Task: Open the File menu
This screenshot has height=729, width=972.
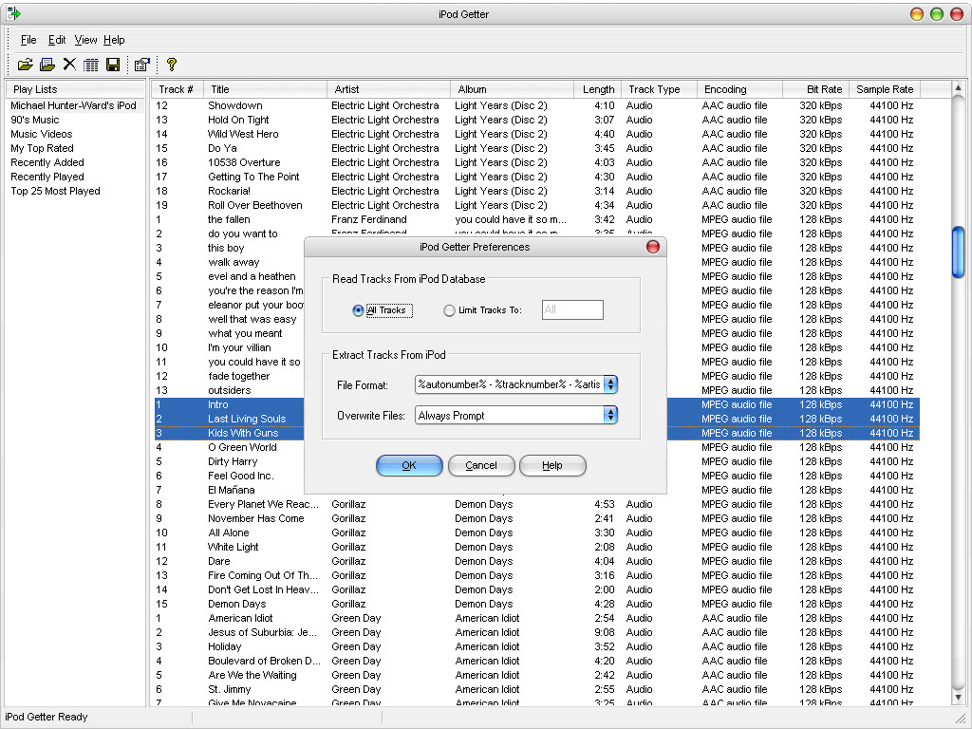Action: (28, 40)
